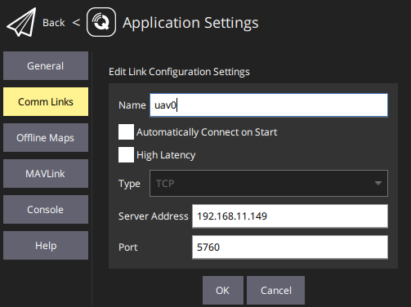Screen dimensions: 411x307
Task: Enable Automatically Connect on Start checkbox
Action: [x=126, y=132]
